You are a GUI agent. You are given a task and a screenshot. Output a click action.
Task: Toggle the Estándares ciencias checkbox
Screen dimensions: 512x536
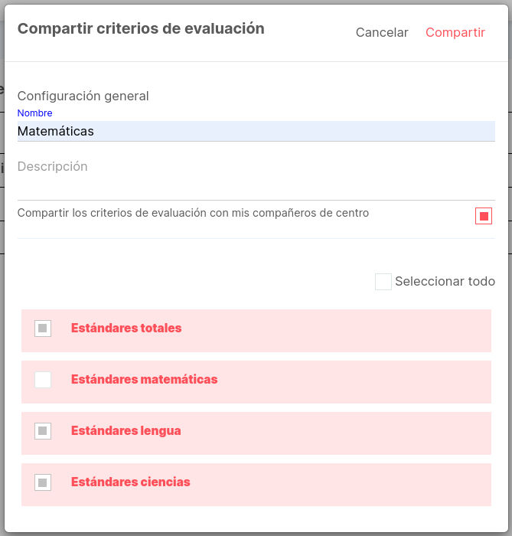tap(43, 482)
